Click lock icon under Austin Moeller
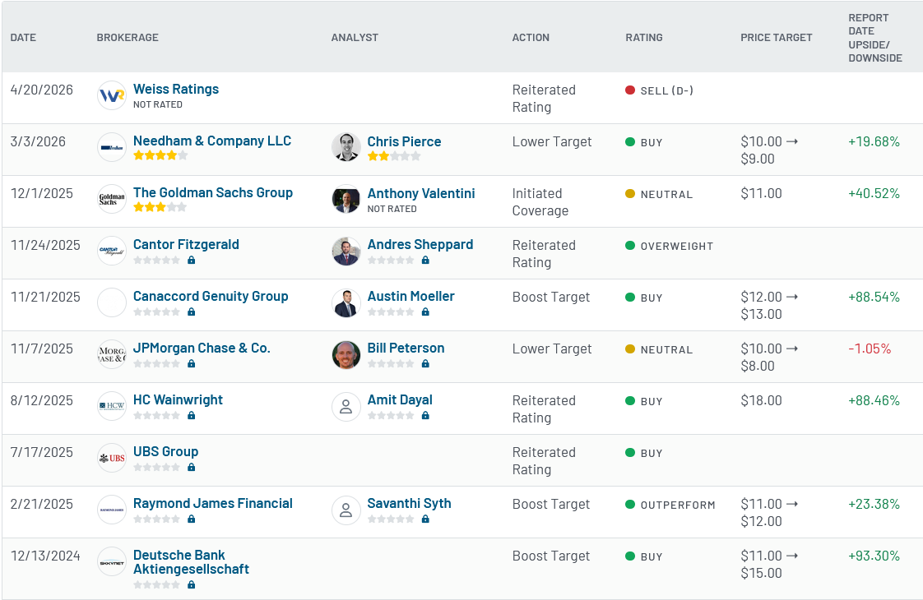The width and height of the screenshot is (923, 600). click(x=425, y=312)
